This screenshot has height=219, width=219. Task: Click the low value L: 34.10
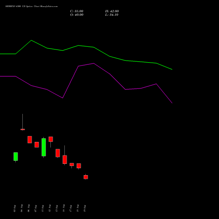pos(112,15)
